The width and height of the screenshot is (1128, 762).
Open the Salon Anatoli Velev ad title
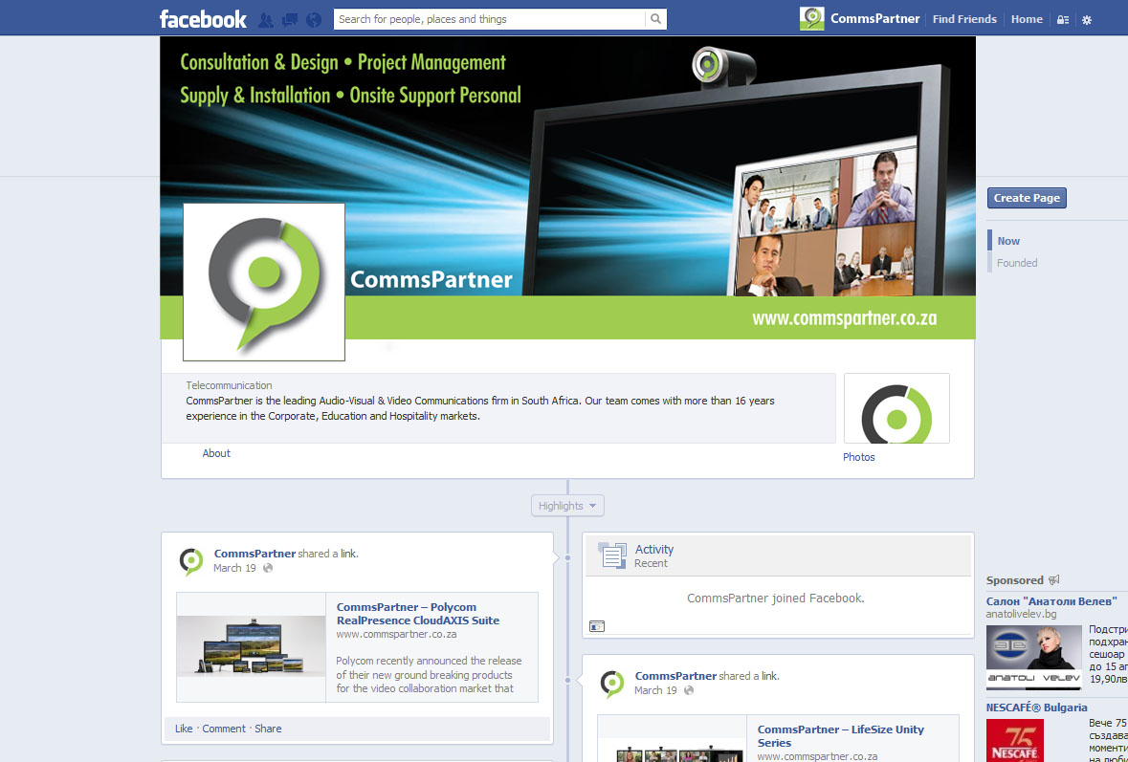click(x=1051, y=601)
